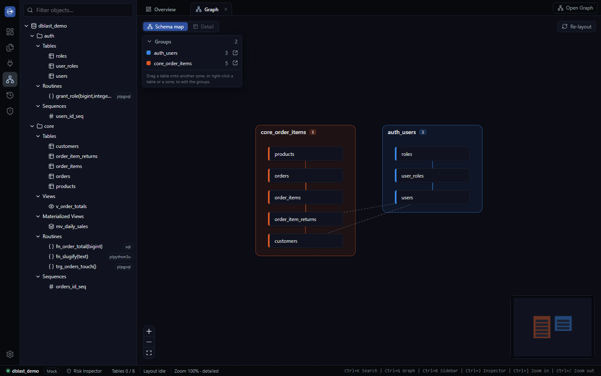Screen dimensions: 601x376
Task: Click the mv_daily_sales materialized view
Action: 72,226
